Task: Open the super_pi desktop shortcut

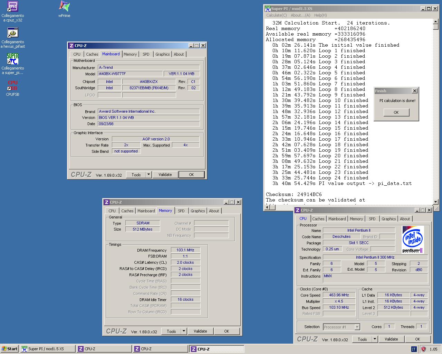Action: [13, 64]
